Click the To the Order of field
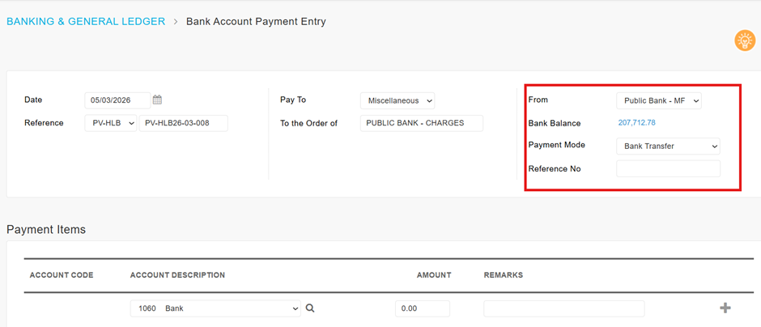 point(421,123)
